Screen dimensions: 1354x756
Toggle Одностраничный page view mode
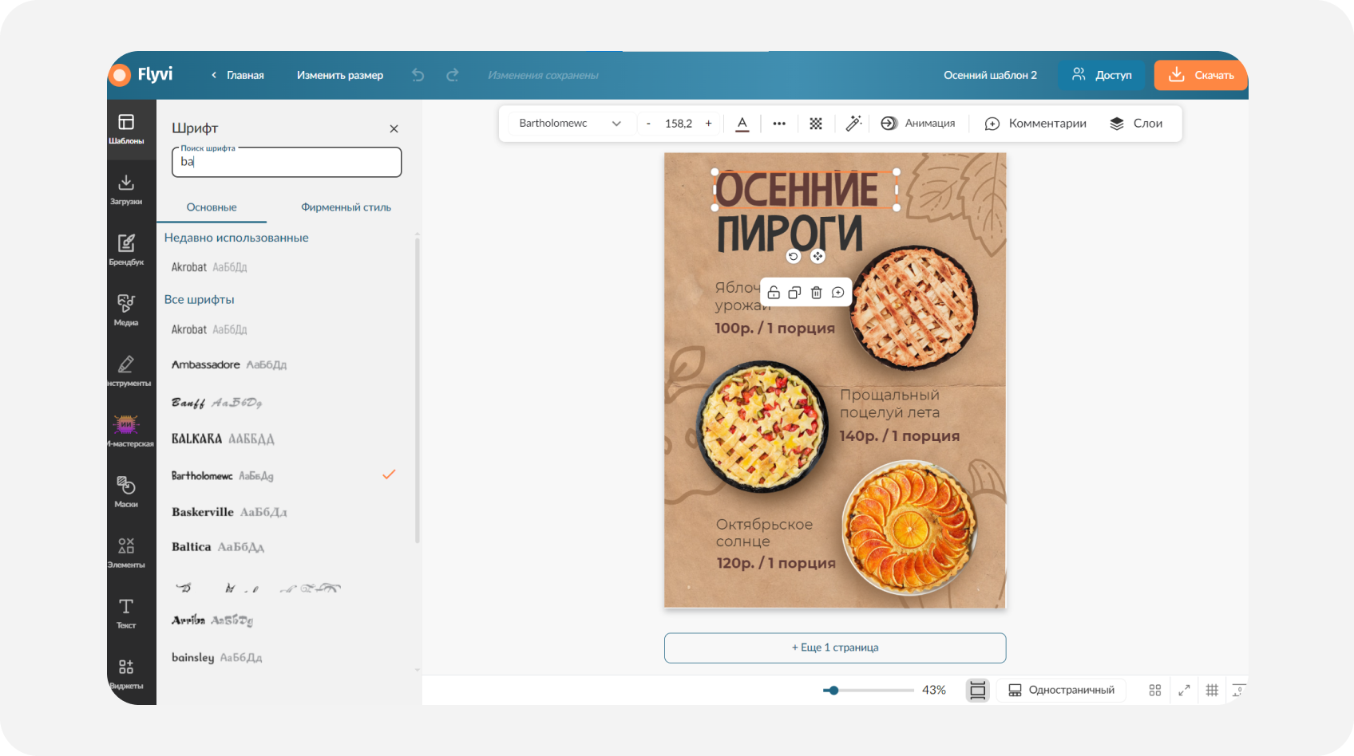(x=1061, y=690)
